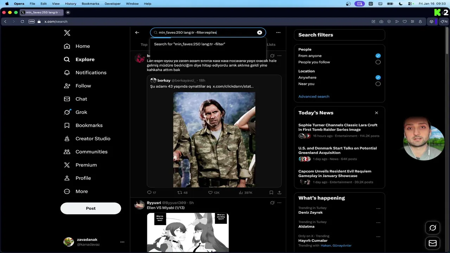Clear the search query text
The image size is (450, 253).
click(x=259, y=32)
